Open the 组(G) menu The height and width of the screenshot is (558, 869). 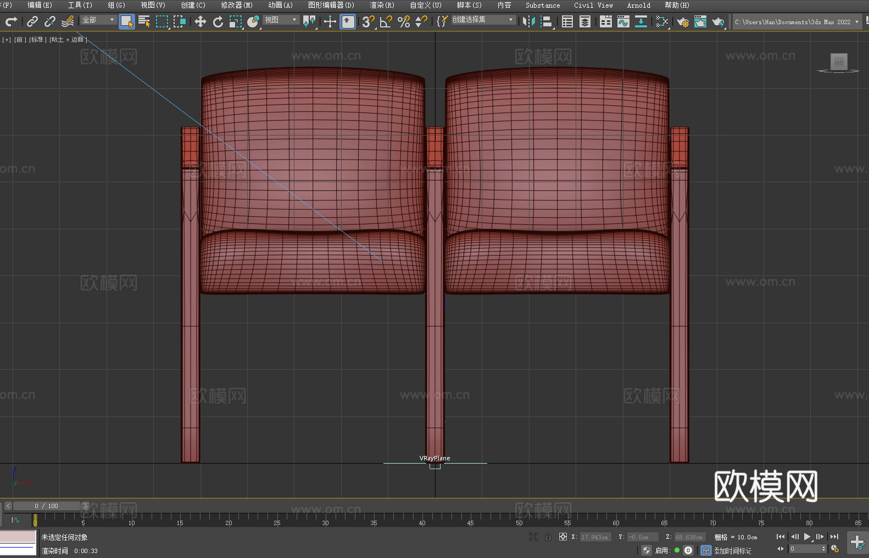[x=116, y=5]
